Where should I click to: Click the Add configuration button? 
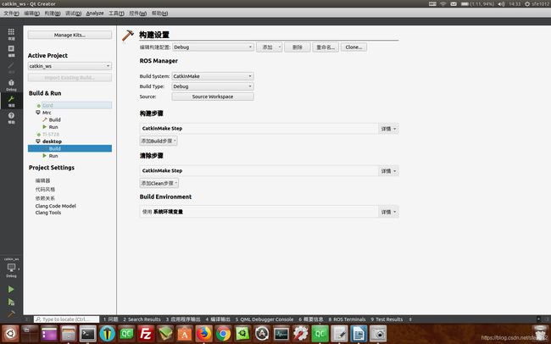270,47
